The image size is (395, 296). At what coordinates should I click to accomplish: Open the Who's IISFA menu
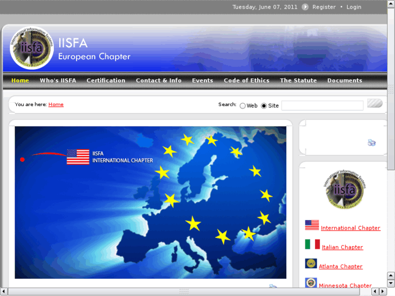(58, 80)
